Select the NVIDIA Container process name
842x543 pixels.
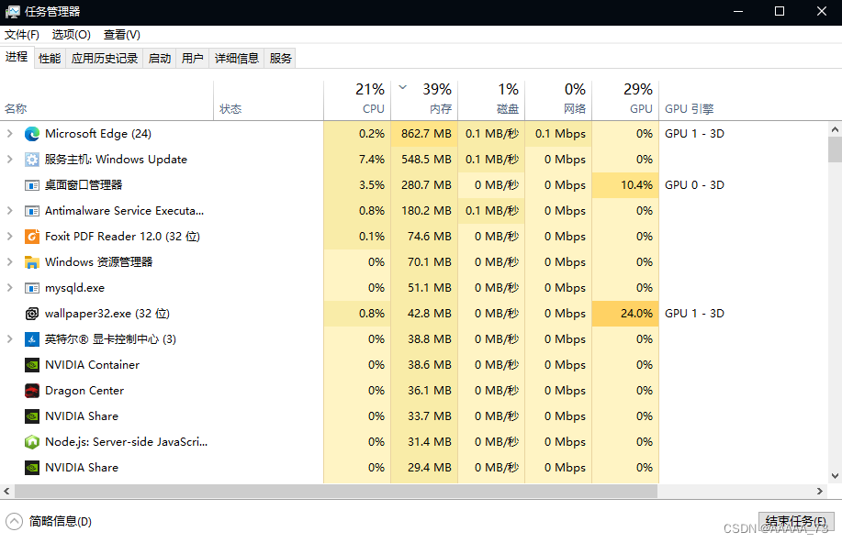coord(93,365)
